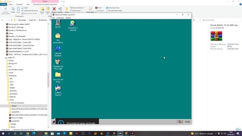
Task: Click red Eliminar icon in Explorer ribbon
Action: [54, 9]
